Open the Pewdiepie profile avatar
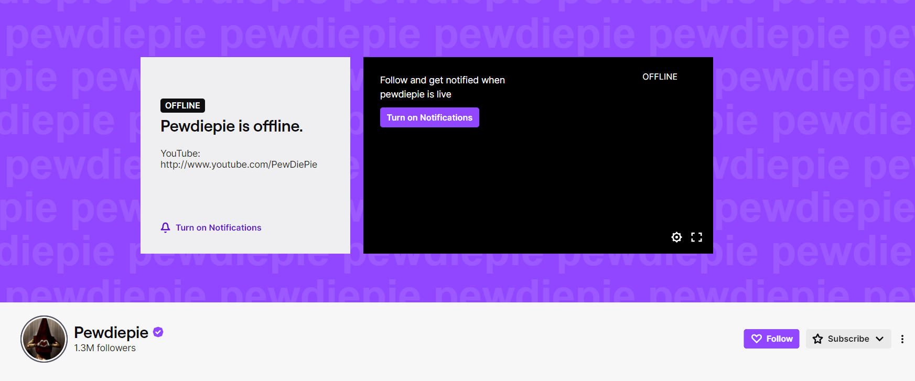This screenshot has width=915, height=381. coord(44,339)
